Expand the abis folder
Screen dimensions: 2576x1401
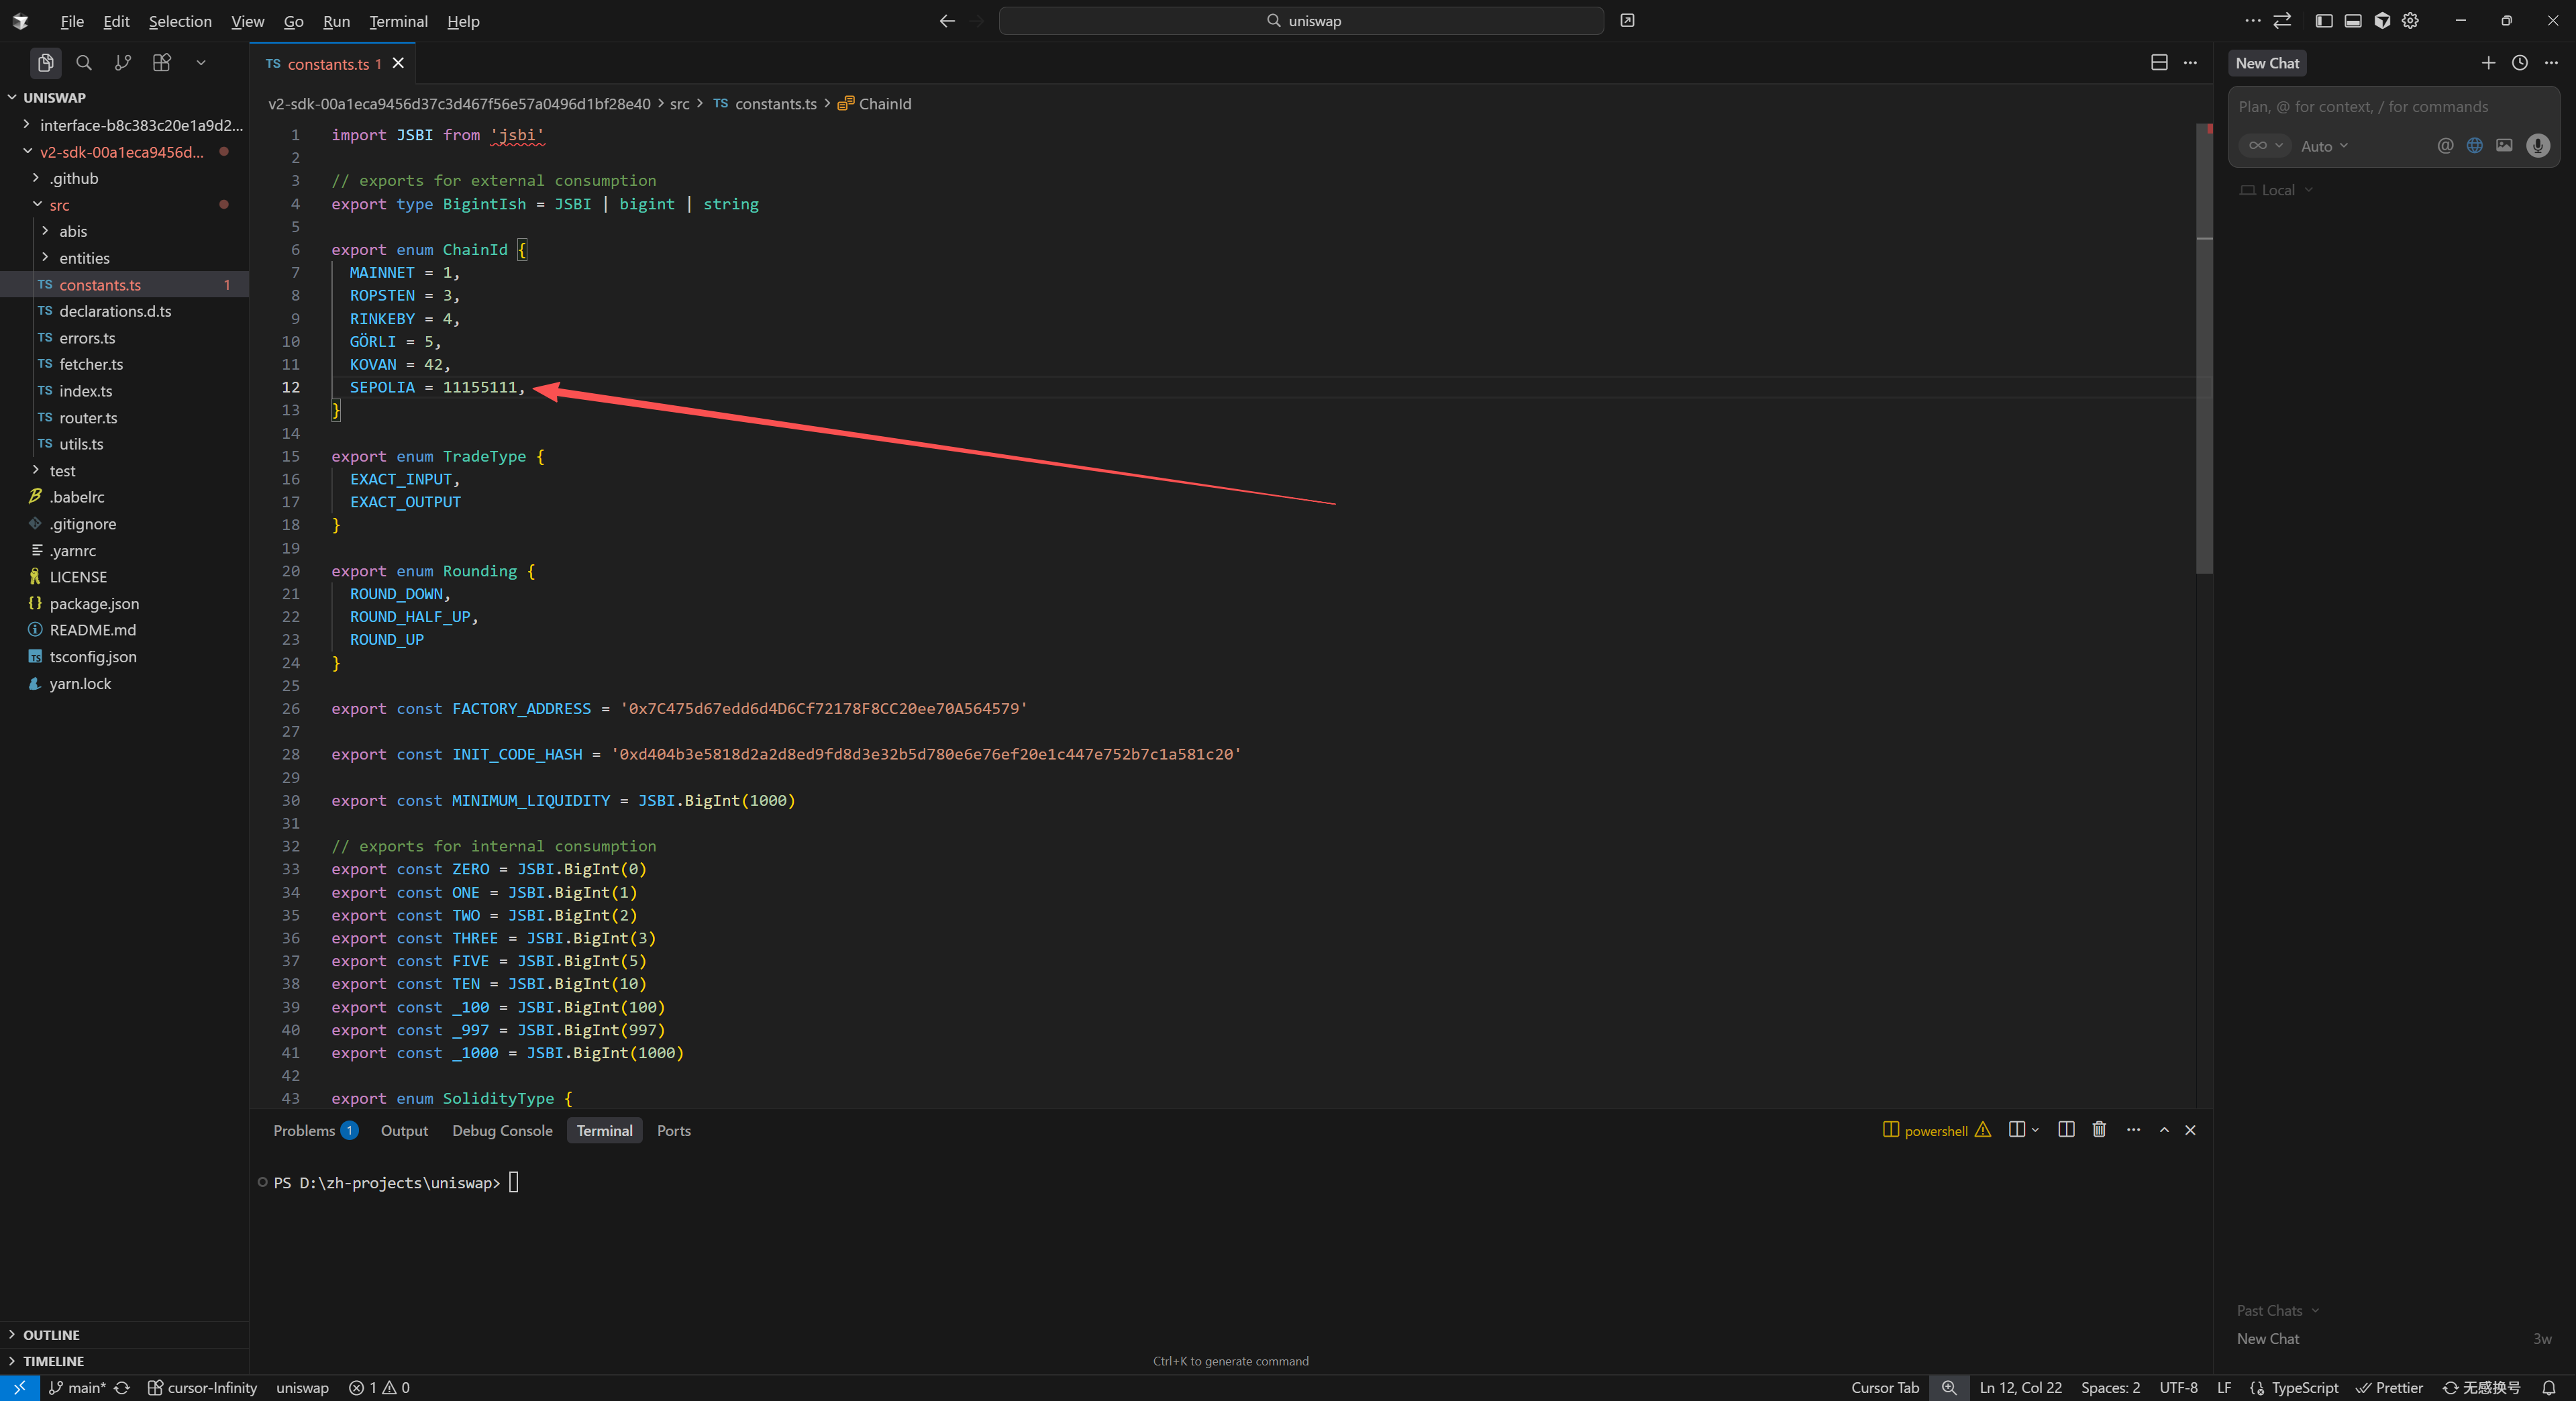coord(73,231)
